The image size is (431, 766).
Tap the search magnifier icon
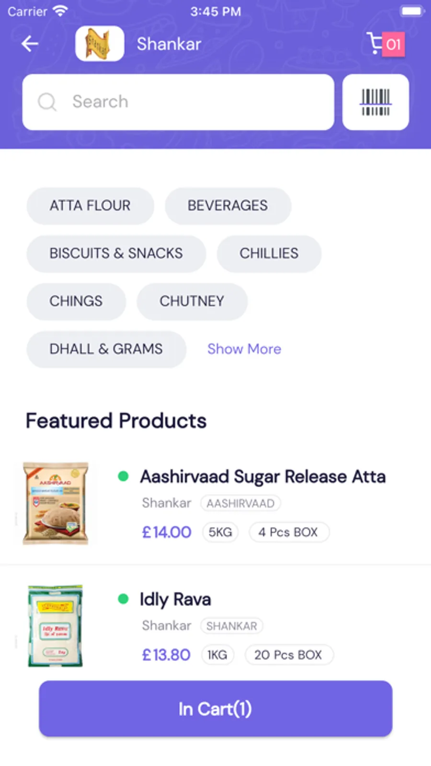pyautogui.click(x=47, y=102)
